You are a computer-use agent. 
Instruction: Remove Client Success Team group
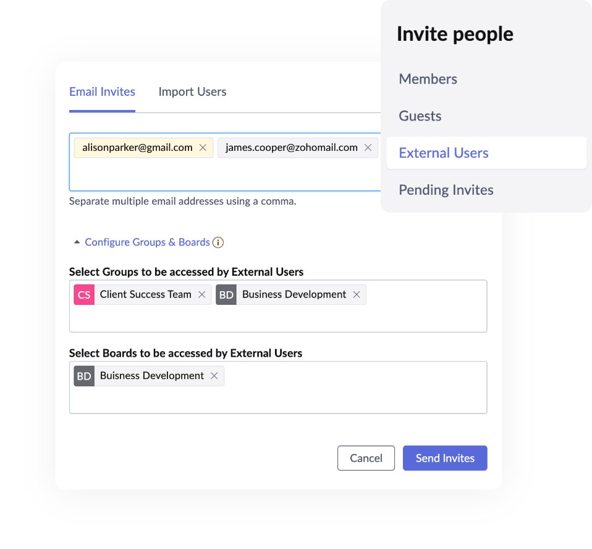pyautogui.click(x=202, y=295)
